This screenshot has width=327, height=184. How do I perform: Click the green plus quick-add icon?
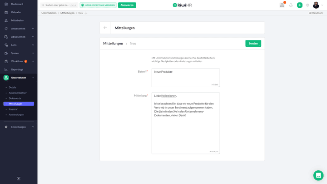pos(299,5)
